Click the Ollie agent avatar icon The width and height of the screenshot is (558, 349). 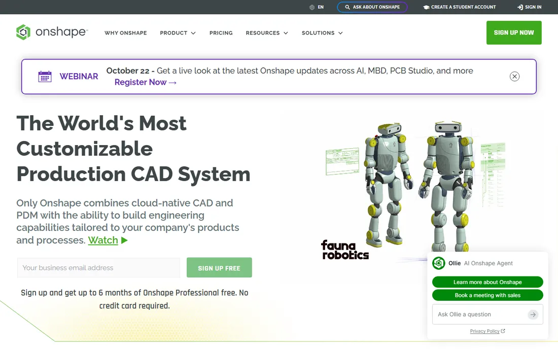pos(439,263)
